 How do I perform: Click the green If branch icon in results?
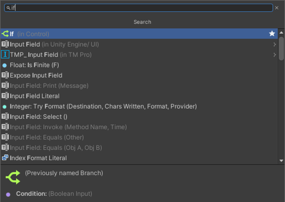coord(5,34)
